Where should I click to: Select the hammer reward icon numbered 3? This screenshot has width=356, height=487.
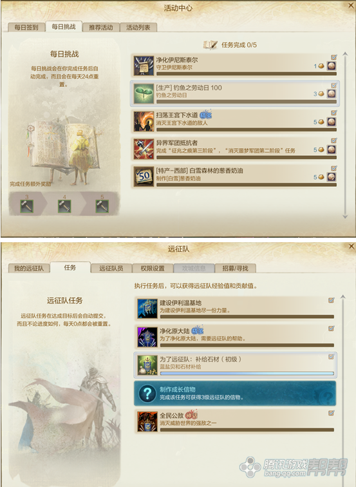pos(26,206)
